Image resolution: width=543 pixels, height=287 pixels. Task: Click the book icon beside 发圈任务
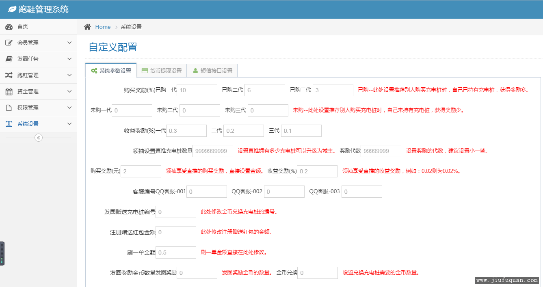click(x=9, y=59)
